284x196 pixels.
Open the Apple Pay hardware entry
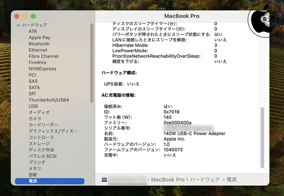[39, 38]
